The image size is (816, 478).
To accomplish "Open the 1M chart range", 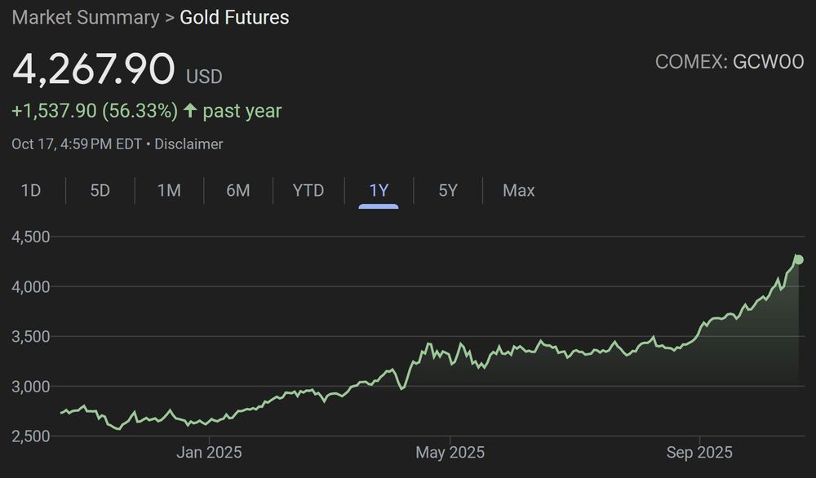I will pyautogui.click(x=169, y=190).
